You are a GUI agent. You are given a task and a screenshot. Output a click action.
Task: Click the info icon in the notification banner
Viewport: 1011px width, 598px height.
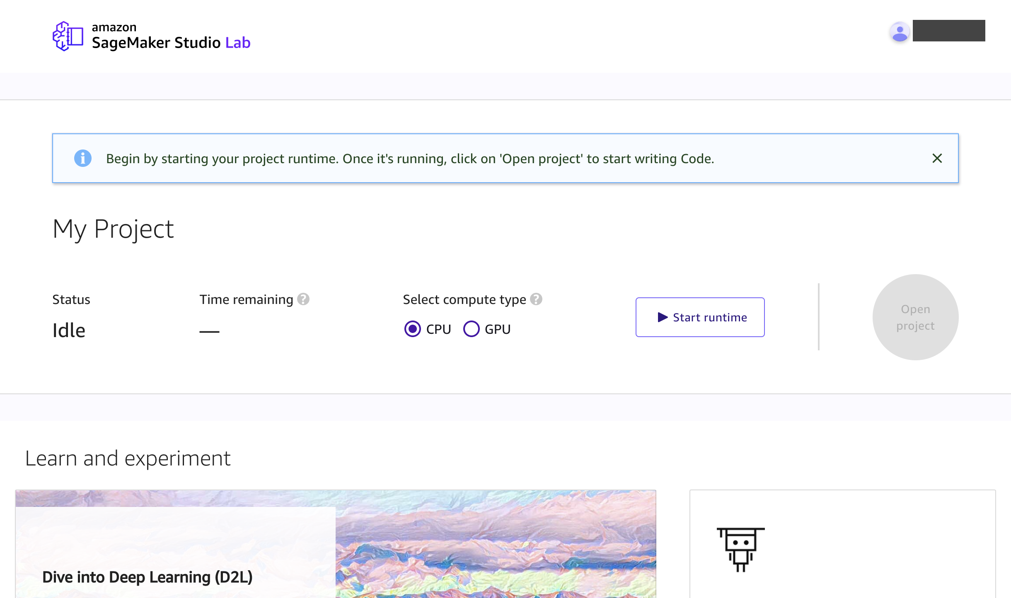point(82,158)
